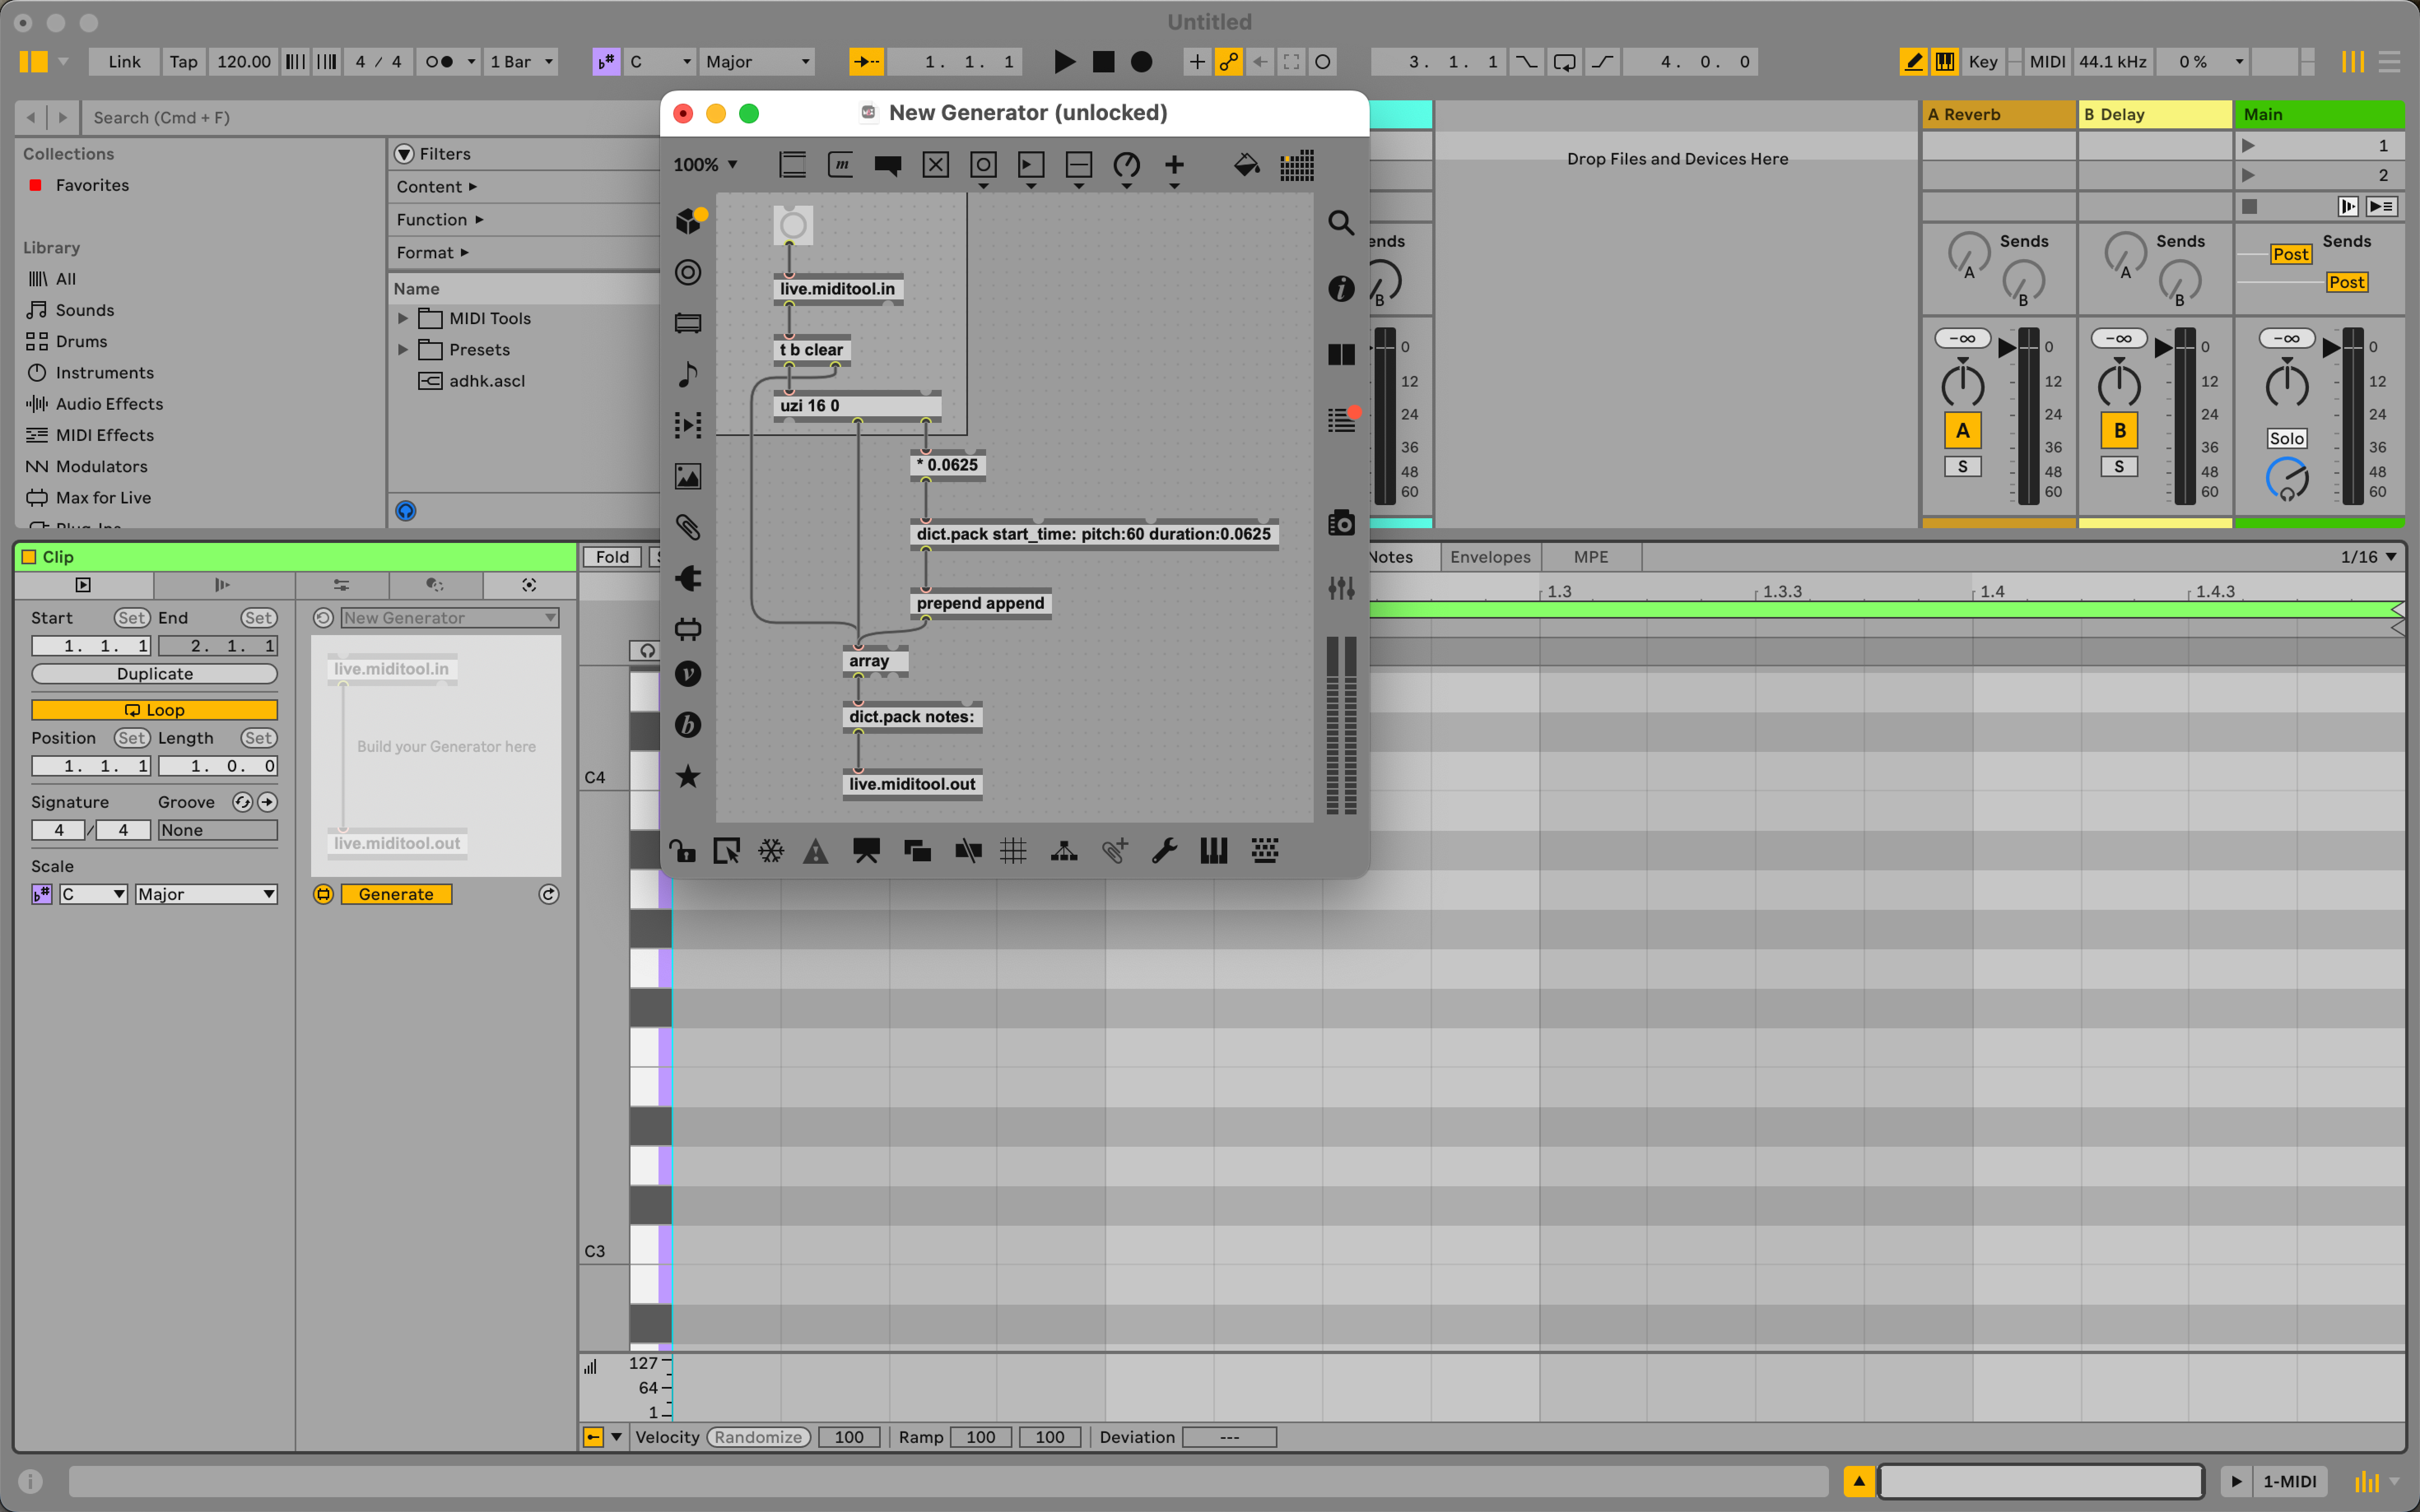This screenshot has width=2420, height=1512.
Task: Click the velocity Randomize button
Action: [759, 1437]
